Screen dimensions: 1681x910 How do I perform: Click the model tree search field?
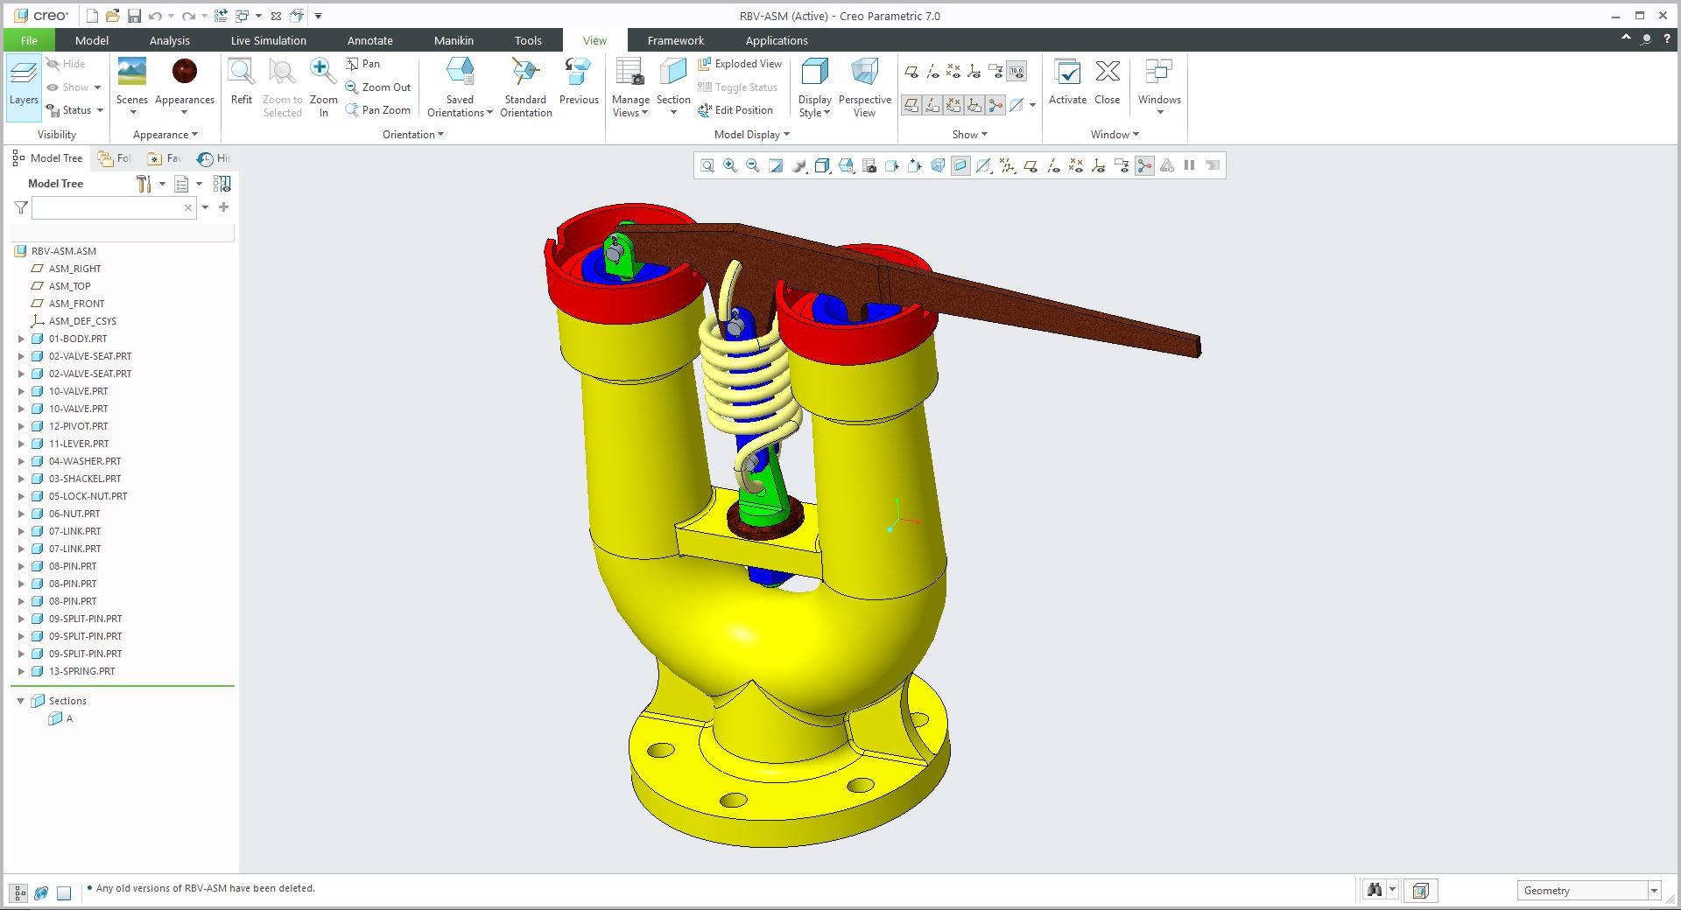113,207
